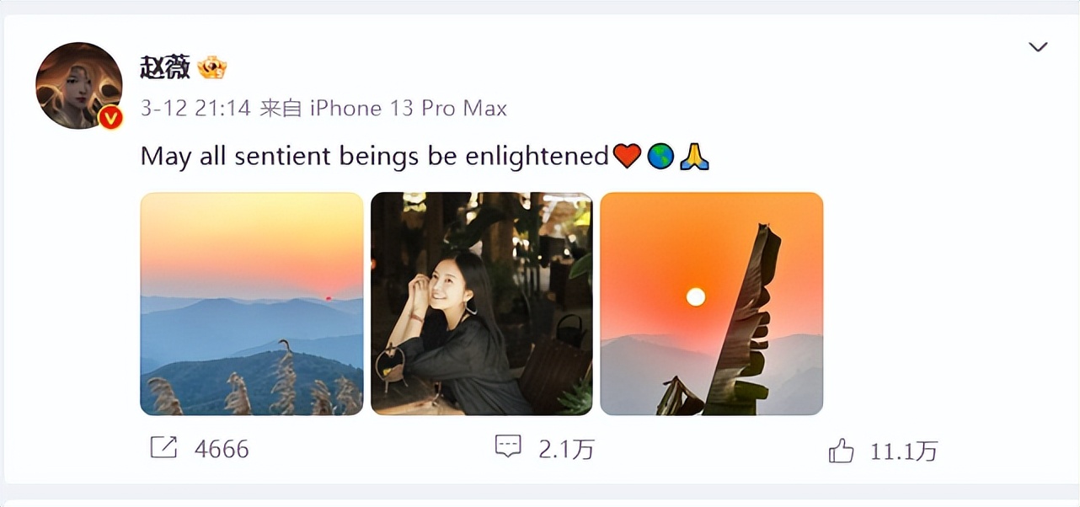
Task: Open the post options chevron menu
Action: pyautogui.click(x=1038, y=47)
